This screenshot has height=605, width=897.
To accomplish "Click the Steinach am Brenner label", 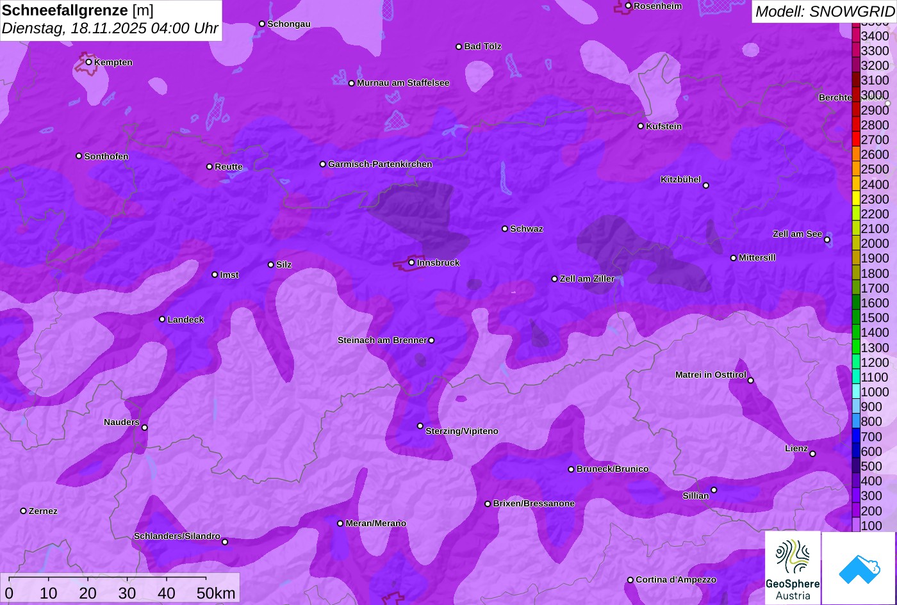I will tap(382, 340).
